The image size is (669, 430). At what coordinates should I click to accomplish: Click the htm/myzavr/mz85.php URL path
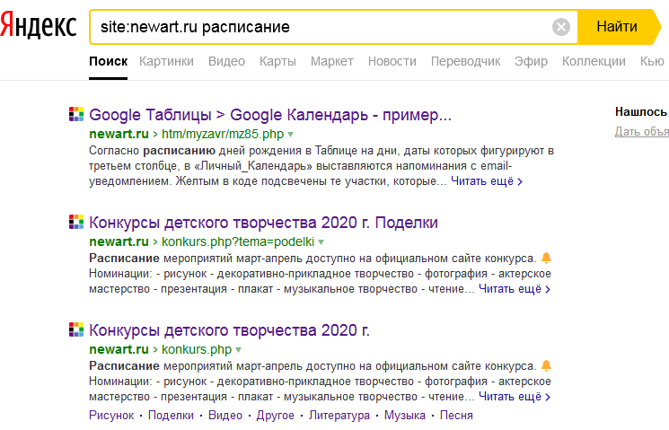pyautogui.click(x=223, y=134)
